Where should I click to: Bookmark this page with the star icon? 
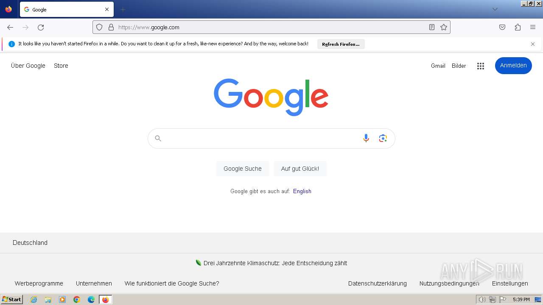point(444,27)
